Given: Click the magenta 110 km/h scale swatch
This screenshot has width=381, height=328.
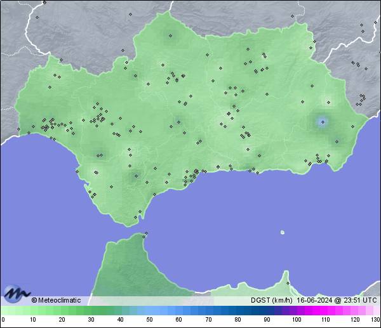Looking at the screenshot, I should pos(325,311).
